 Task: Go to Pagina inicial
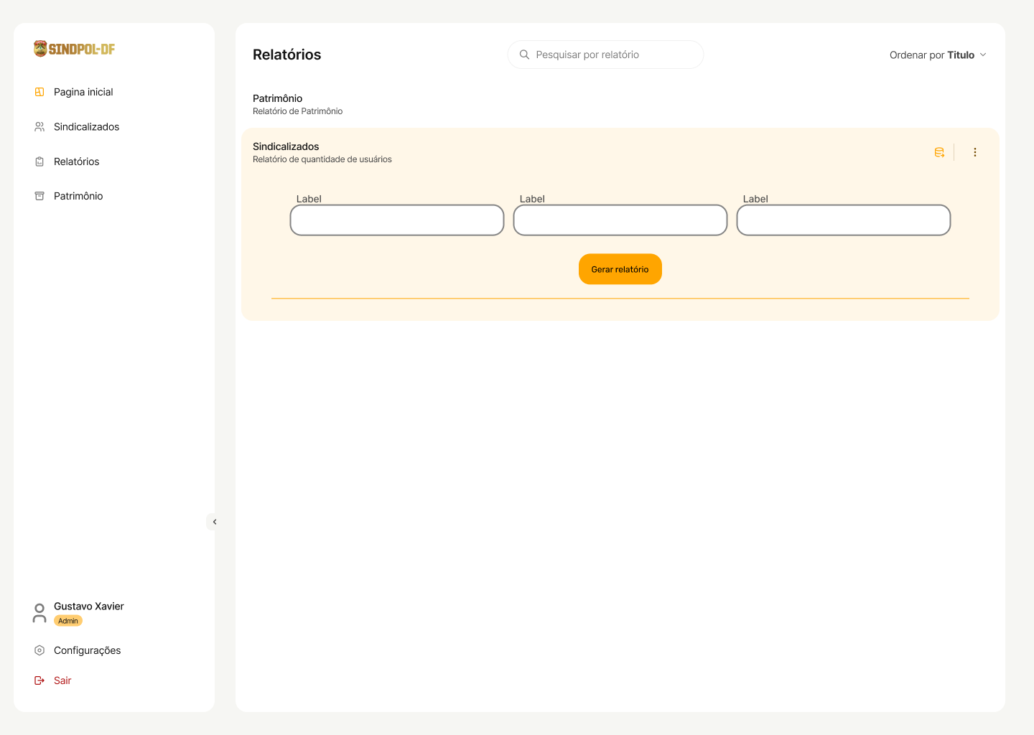83,92
